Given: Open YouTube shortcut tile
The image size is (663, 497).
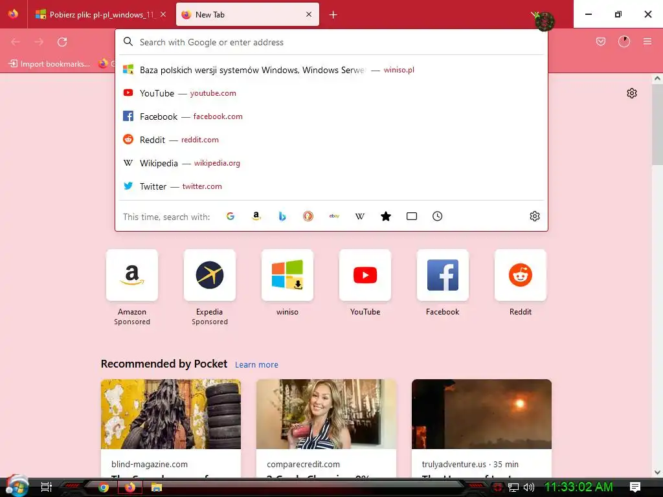Looking at the screenshot, I should click(365, 275).
